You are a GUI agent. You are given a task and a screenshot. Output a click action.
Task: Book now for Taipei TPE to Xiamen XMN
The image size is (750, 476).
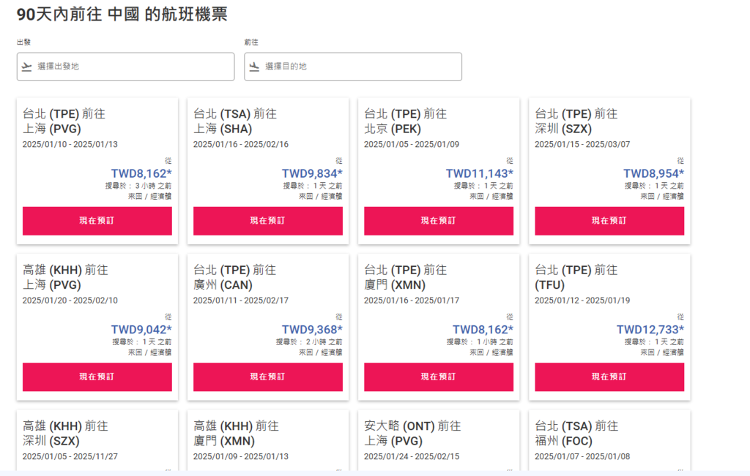(x=439, y=377)
